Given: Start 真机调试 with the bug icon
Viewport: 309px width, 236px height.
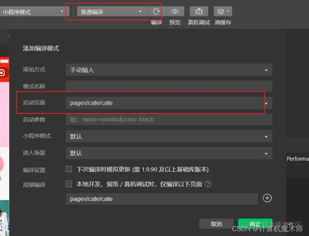Looking at the screenshot, I should (x=199, y=11).
